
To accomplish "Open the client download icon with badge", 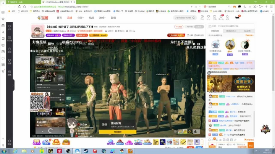I will coord(221,17).
